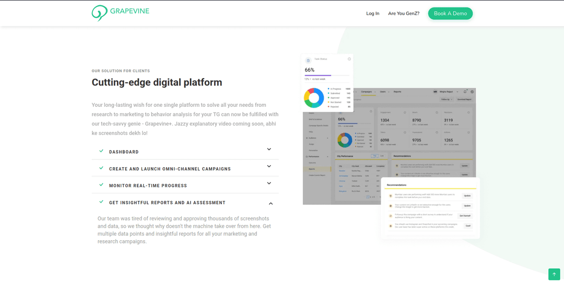Click the checkmark beside Create and Launch Omni-Channel Campaigns
This screenshot has width=564, height=284.
coord(101,168)
